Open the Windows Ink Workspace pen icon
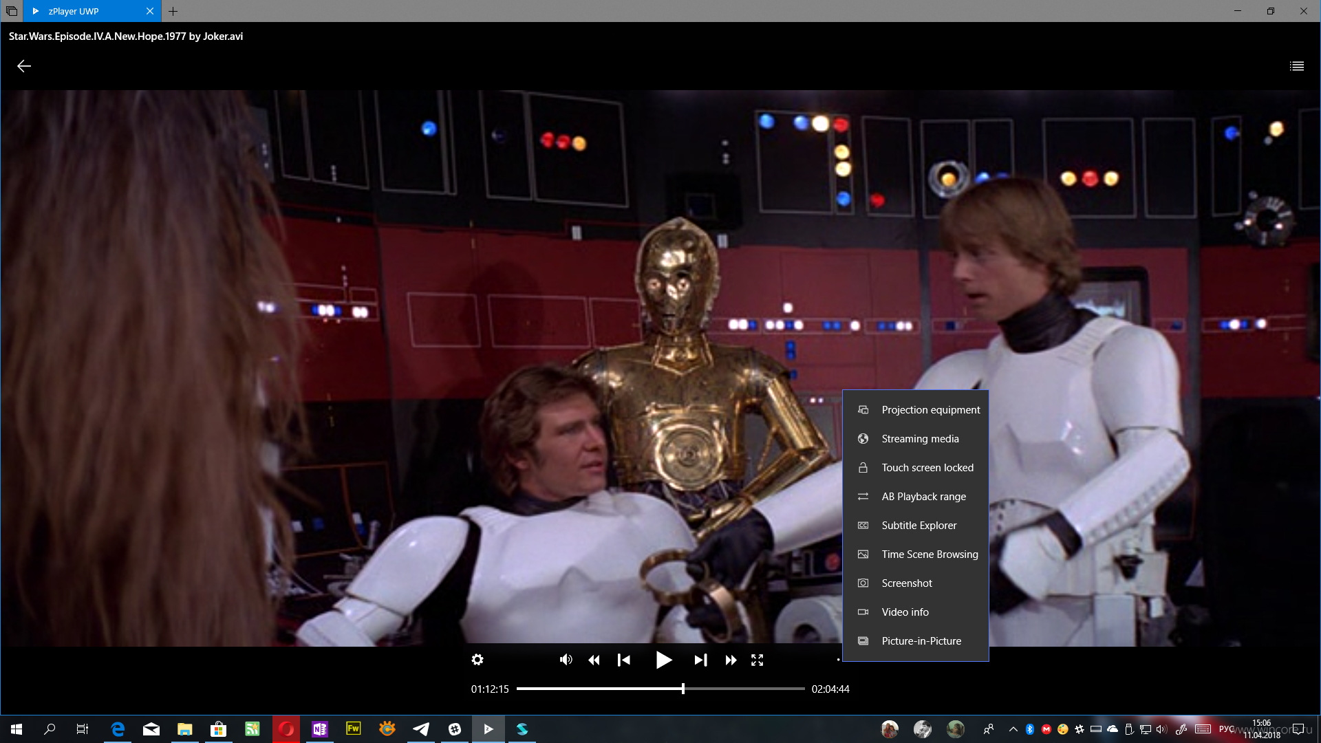This screenshot has height=743, width=1321. 1181,729
